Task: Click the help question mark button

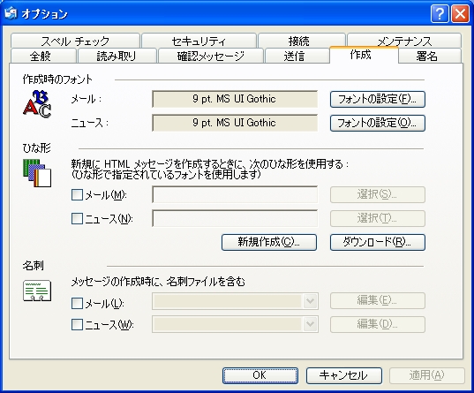Action: click(440, 14)
